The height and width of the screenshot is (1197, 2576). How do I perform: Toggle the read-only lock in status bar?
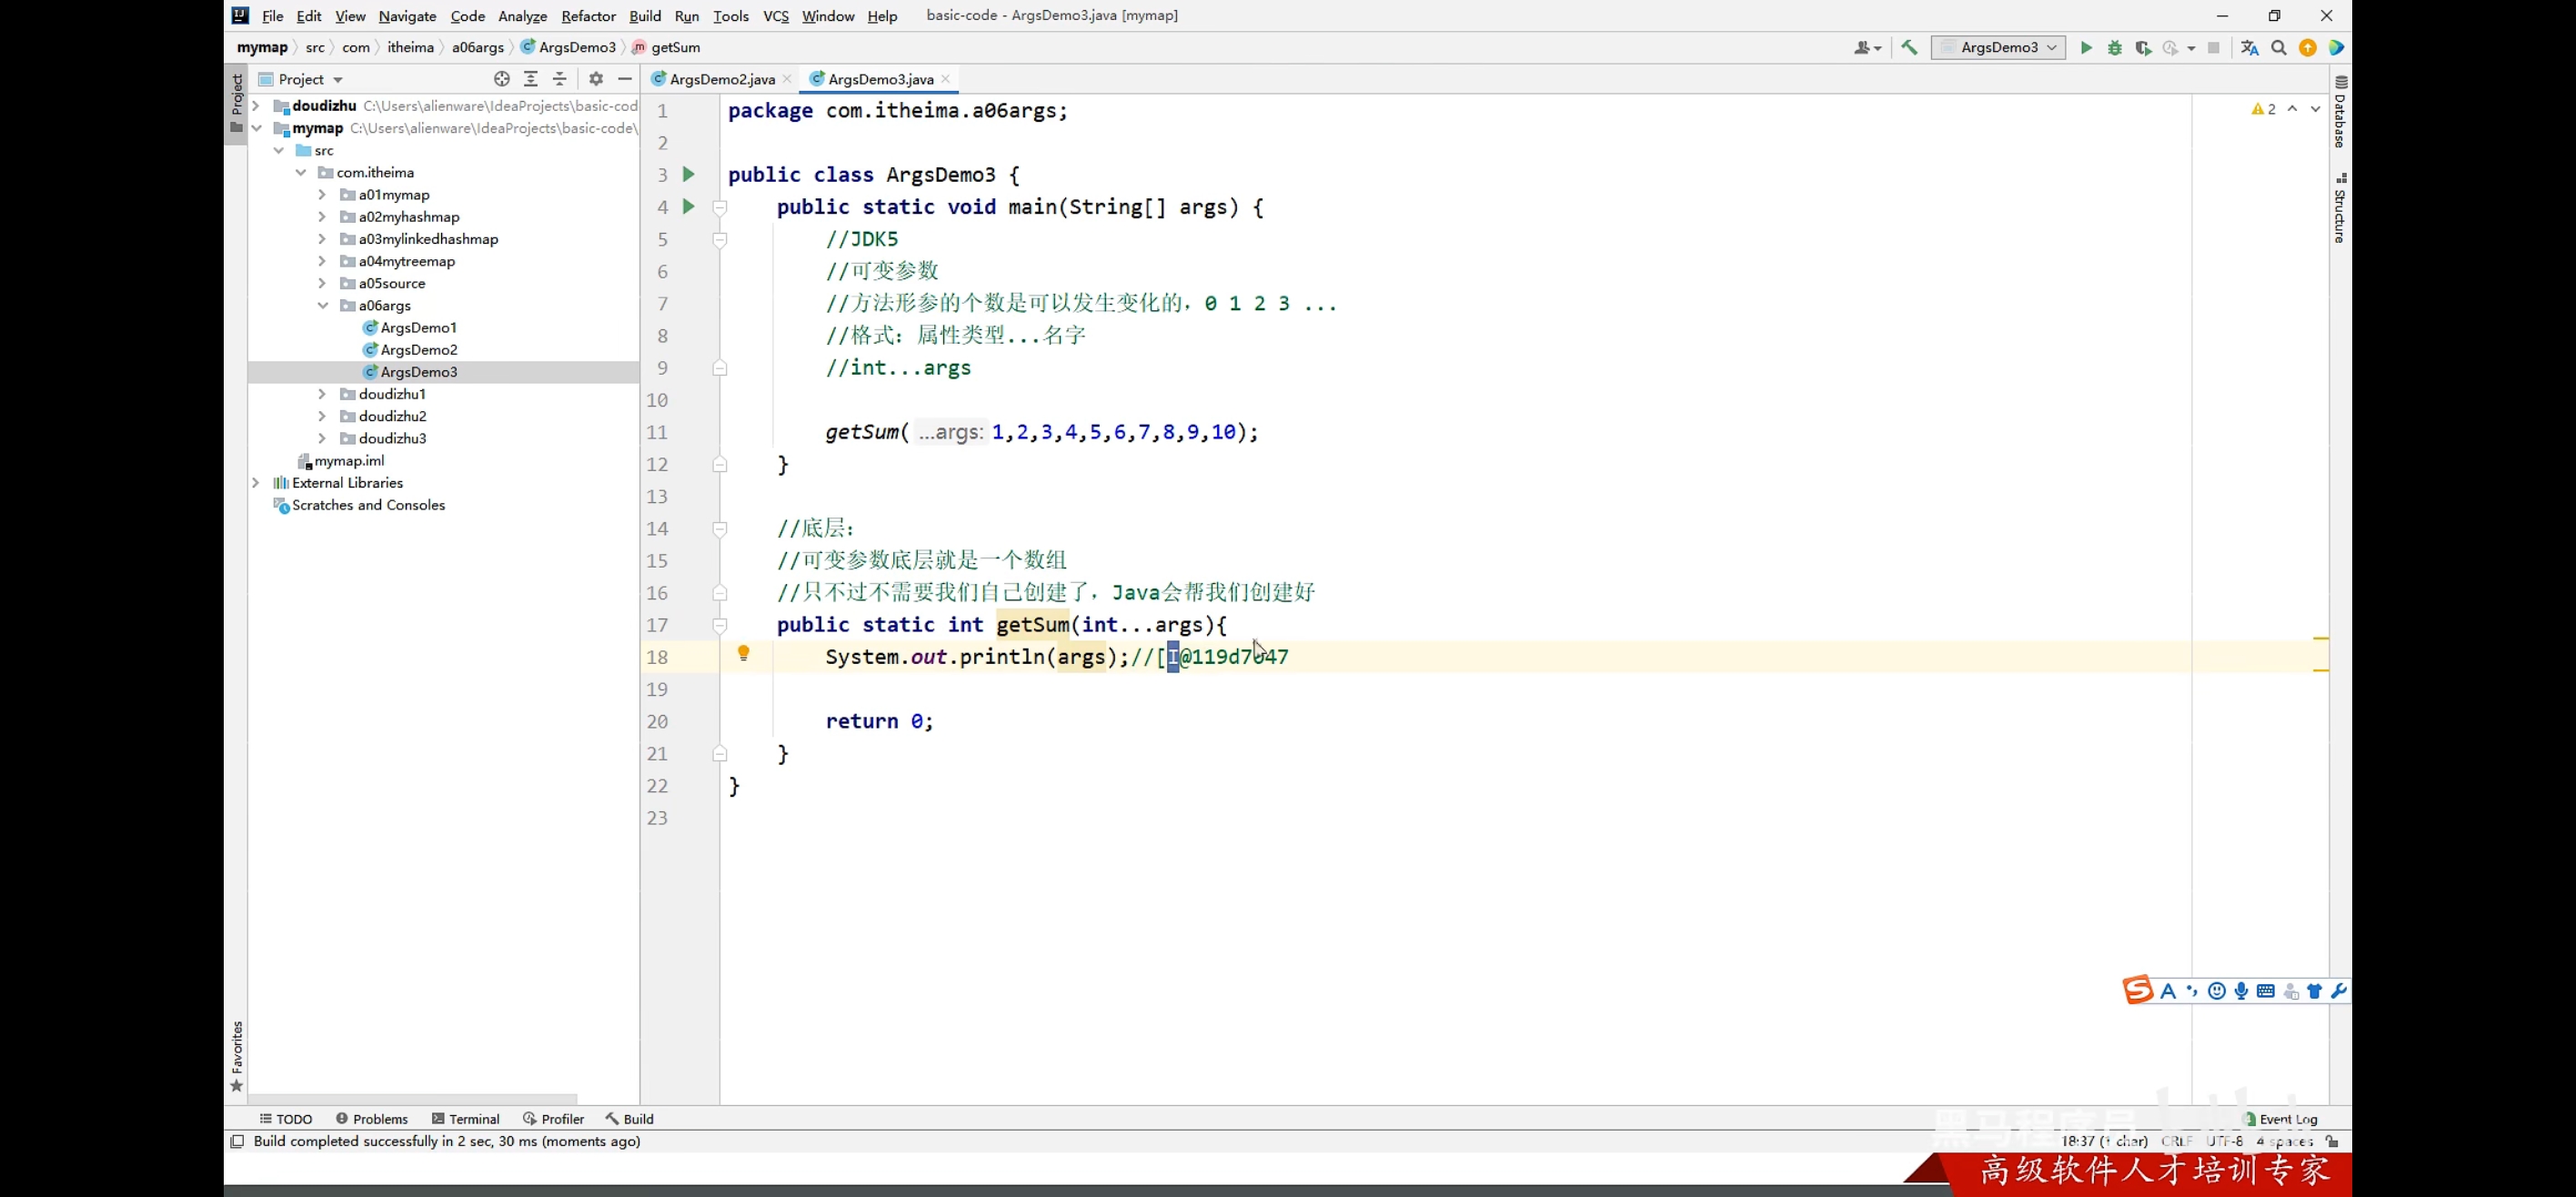coord(2332,1141)
